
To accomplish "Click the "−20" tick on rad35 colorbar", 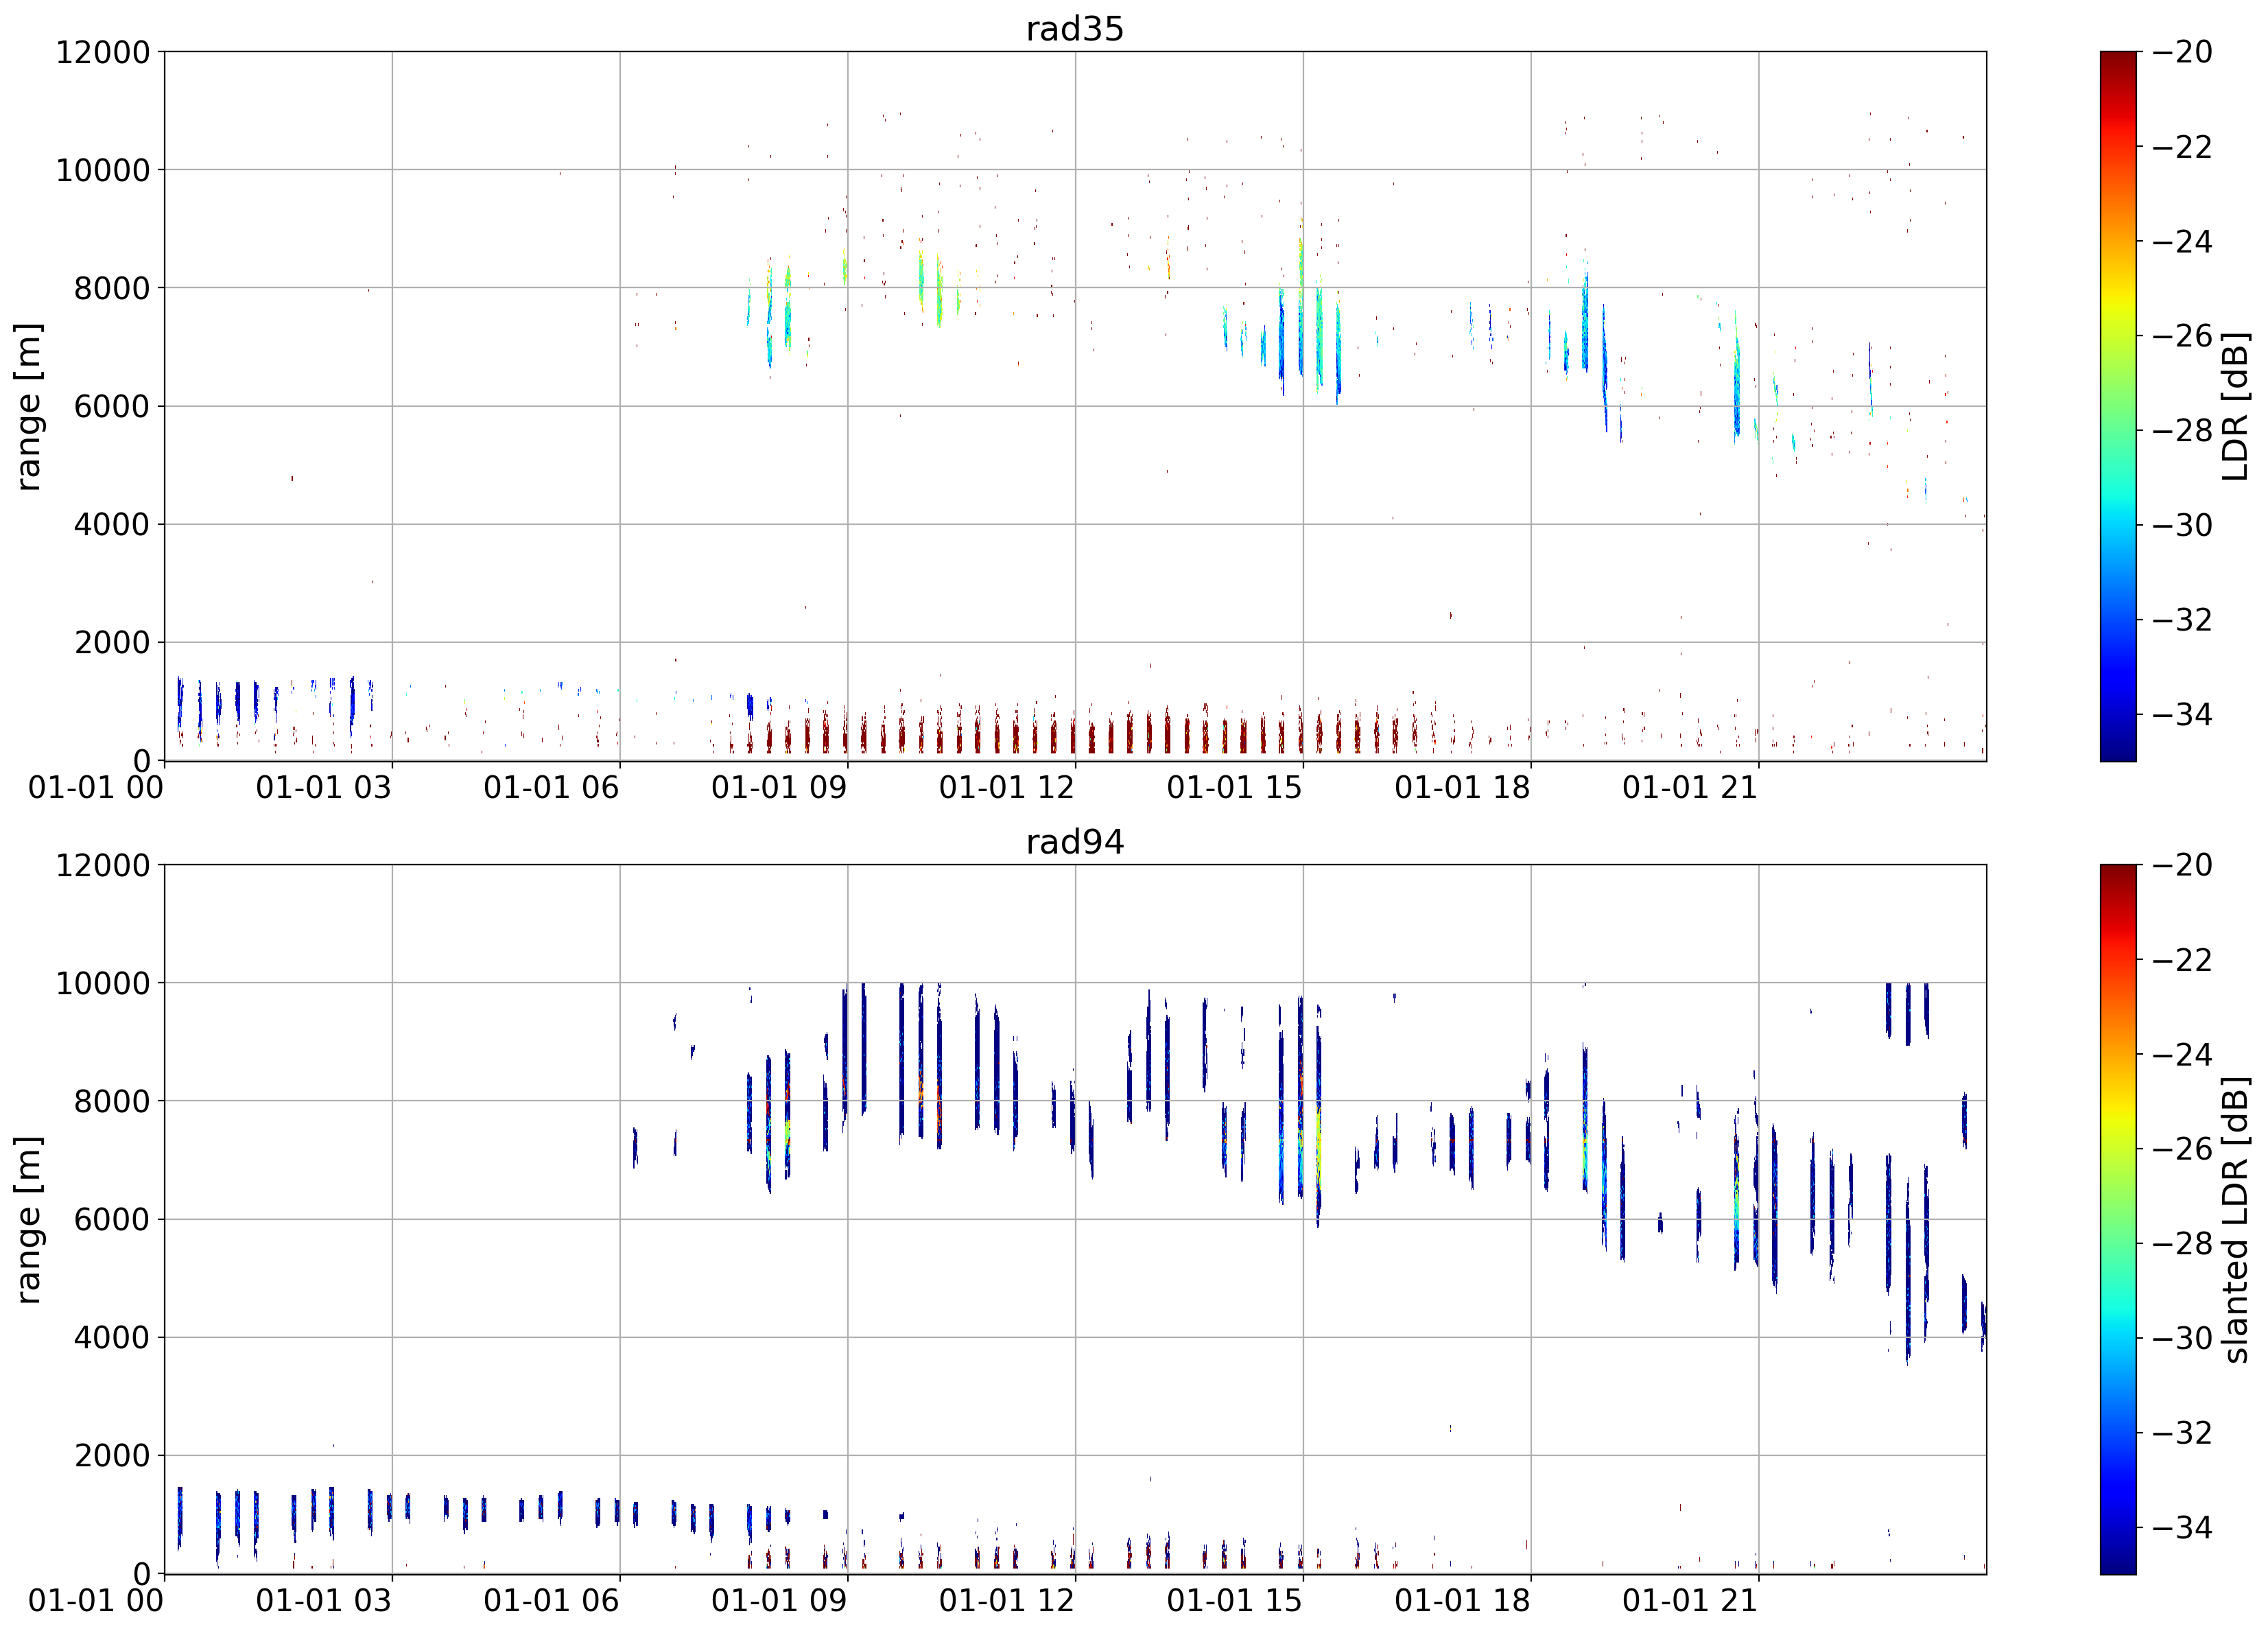I will (2183, 52).
